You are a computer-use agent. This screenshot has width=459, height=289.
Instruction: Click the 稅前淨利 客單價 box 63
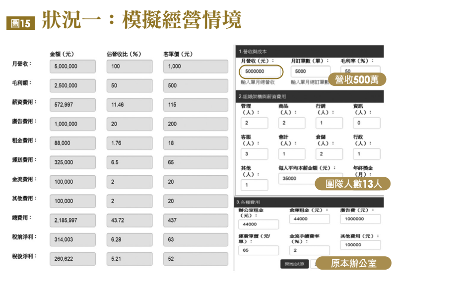point(196,239)
